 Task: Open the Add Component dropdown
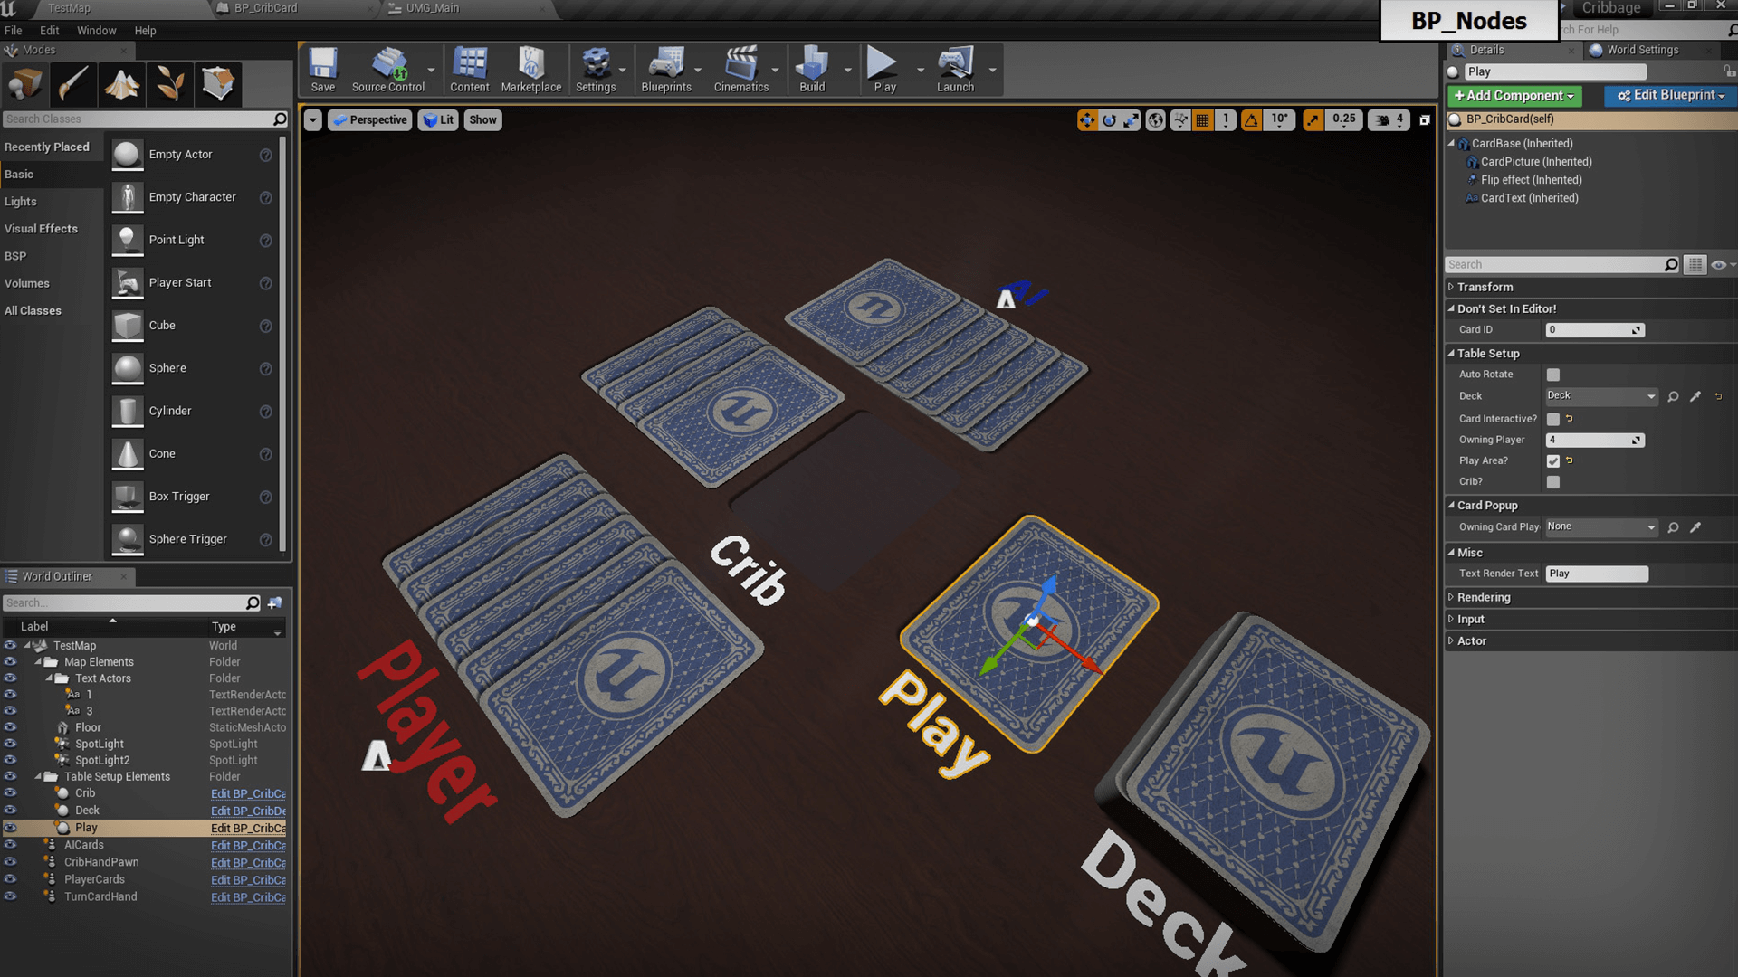pyautogui.click(x=1514, y=96)
